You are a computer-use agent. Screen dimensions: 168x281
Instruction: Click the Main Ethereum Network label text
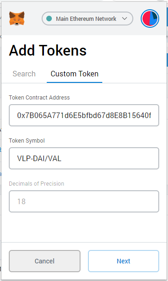pyautogui.click(x=86, y=19)
